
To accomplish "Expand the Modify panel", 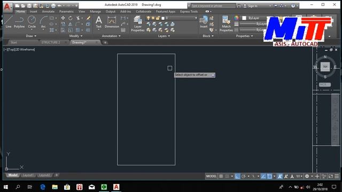I will click(76, 36).
